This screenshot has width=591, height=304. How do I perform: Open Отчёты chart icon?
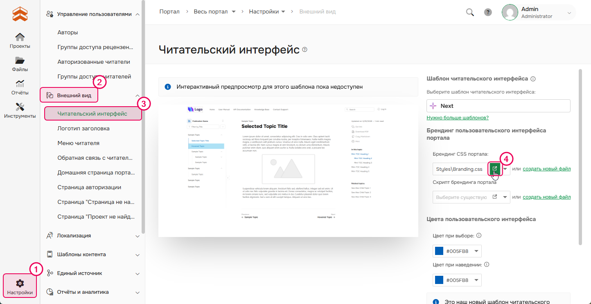[x=20, y=84]
